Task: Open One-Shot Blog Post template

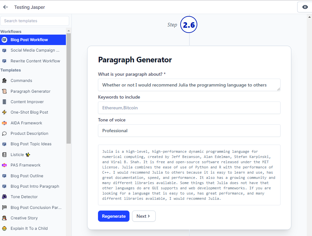Action: click(29, 112)
